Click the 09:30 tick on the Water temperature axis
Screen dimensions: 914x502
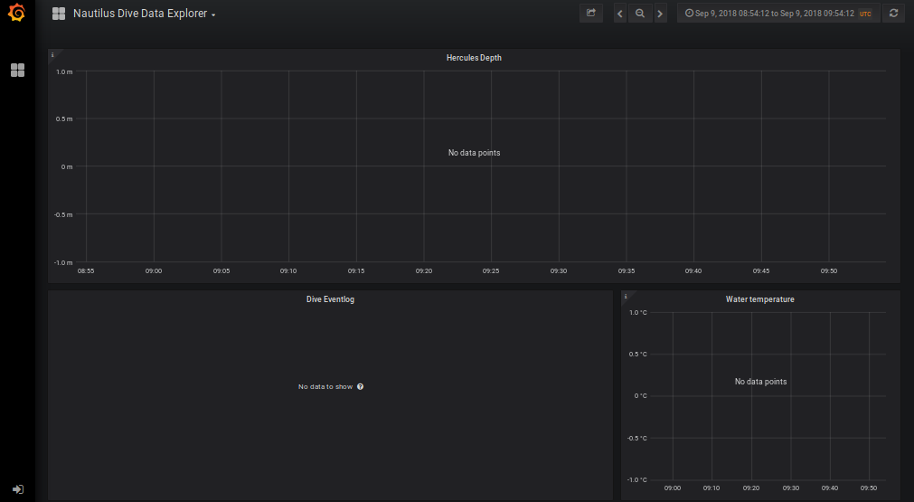tap(790, 488)
